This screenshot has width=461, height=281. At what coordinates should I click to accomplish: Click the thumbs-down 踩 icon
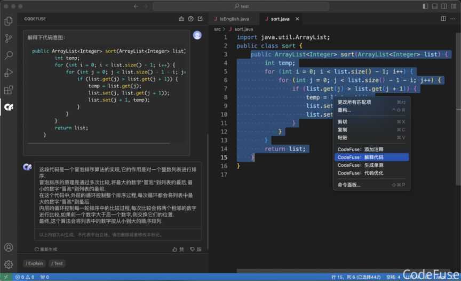point(195,249)
